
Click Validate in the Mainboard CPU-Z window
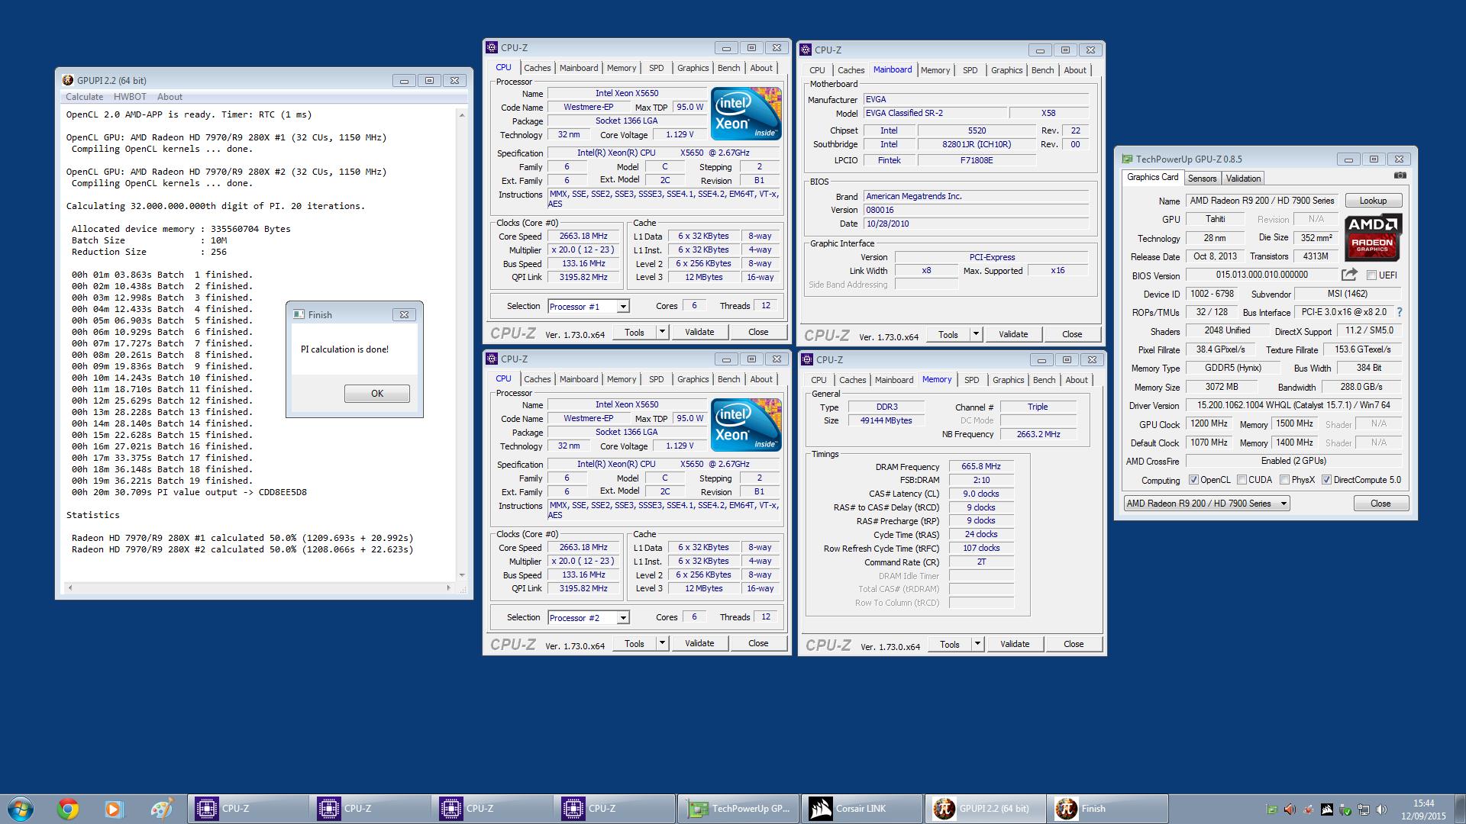click(x=1013, y=334)
